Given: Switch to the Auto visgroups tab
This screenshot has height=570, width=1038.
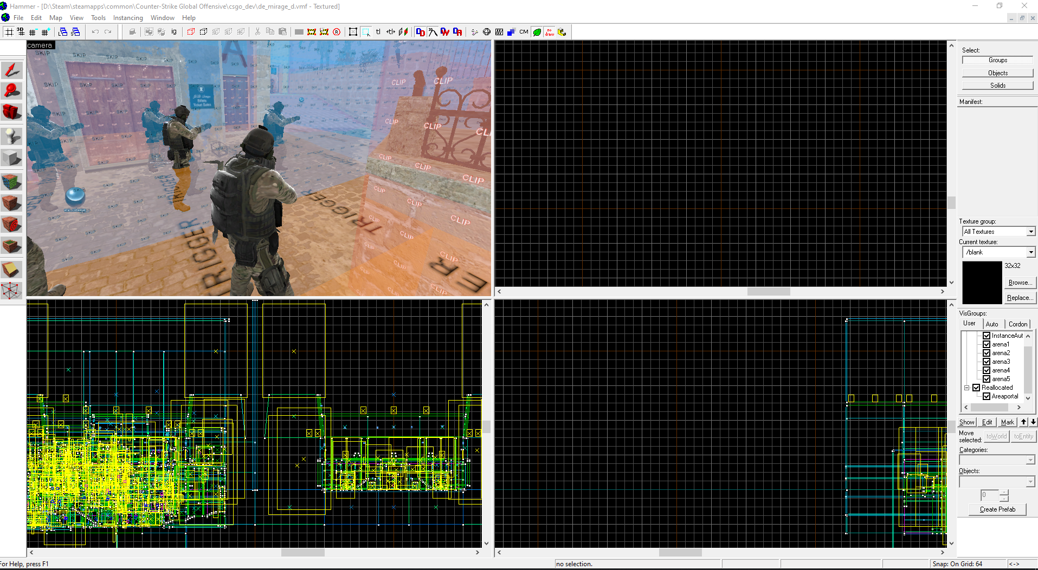Looking at the screenshot, I should (x=992, y=324).
